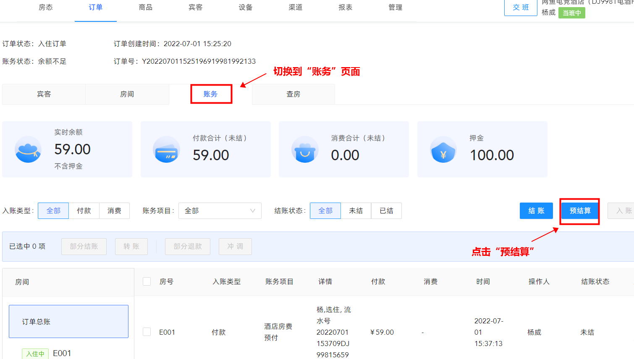Click the consumption total basket icon

[305, 149]
